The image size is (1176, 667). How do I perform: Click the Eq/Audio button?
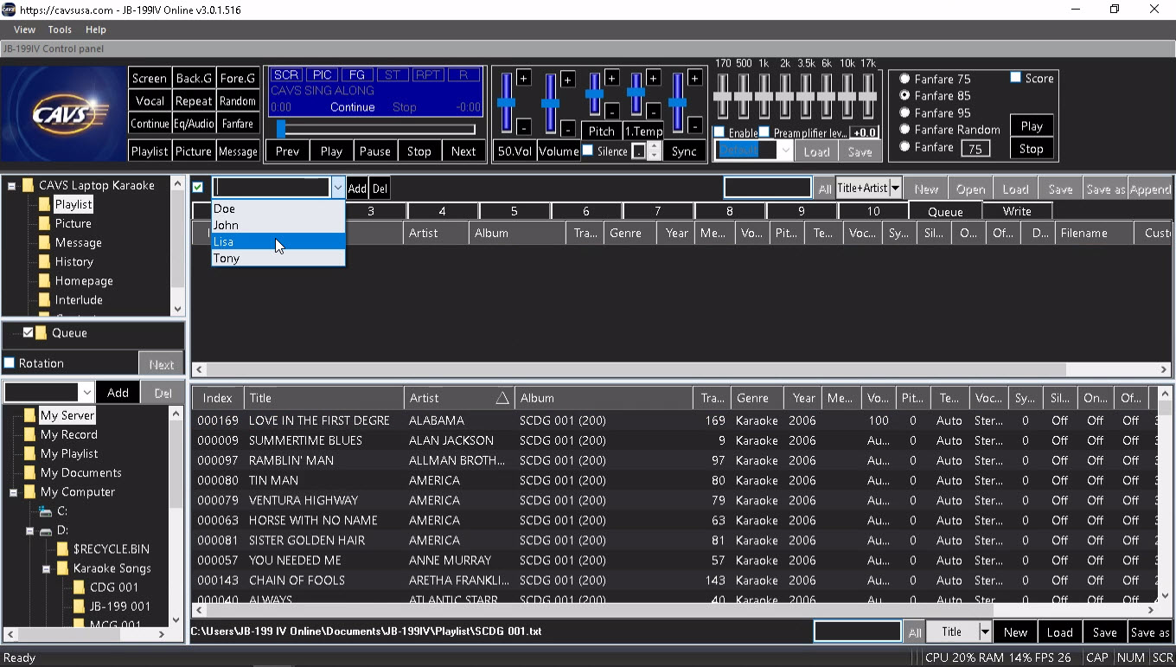pyautogui.click(x=194, y=124)
